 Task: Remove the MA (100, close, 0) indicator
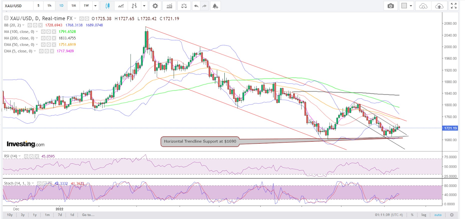[x=54, y=32]
